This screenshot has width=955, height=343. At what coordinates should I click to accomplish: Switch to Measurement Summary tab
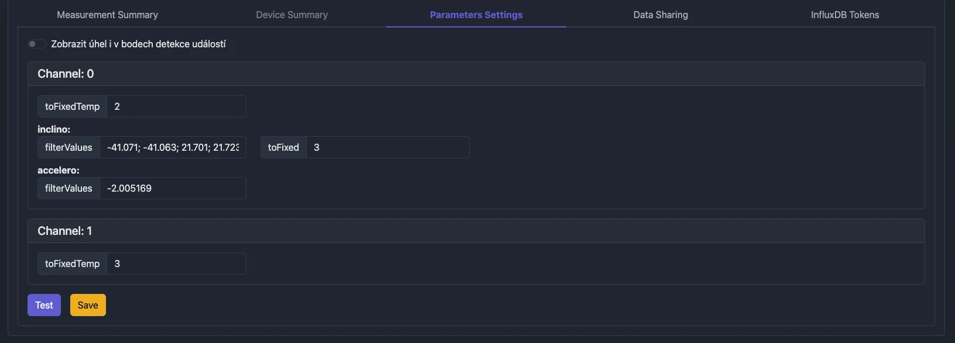[108, 15]
